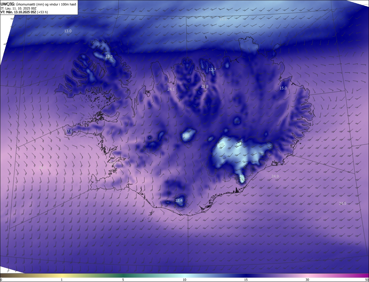Click the 10 tick label on the colorbar
369x282 pixels.
184,280
